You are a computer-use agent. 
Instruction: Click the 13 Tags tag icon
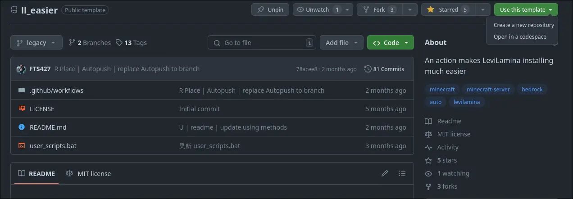point(119,43)
